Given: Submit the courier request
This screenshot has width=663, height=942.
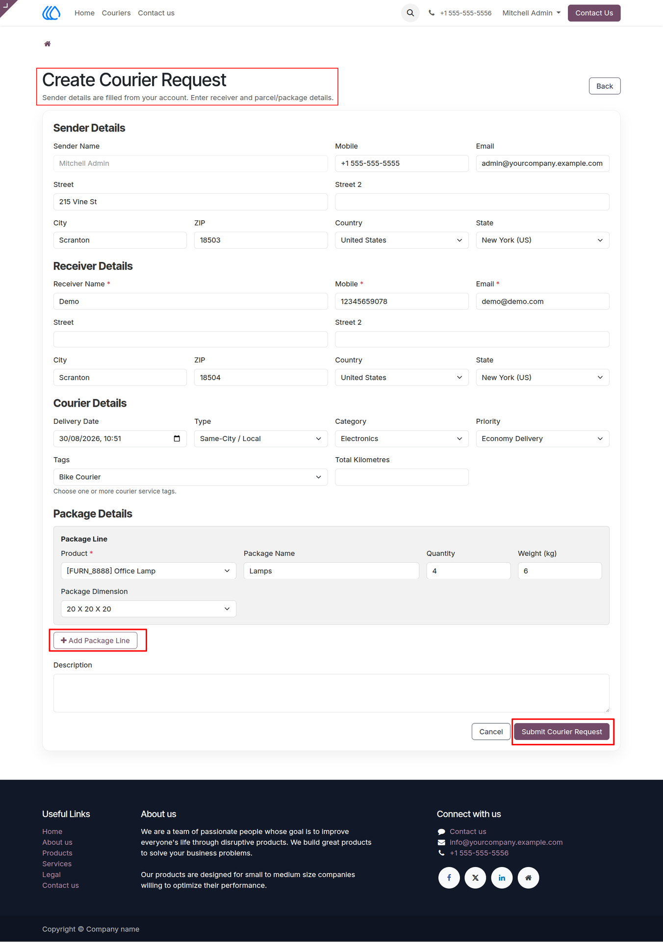Looking at the screenshot, I should [561, 732].
